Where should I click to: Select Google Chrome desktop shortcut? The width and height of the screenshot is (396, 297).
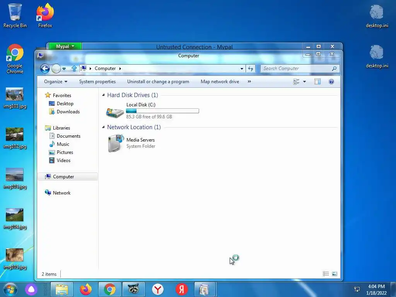[x=15, y=59]
